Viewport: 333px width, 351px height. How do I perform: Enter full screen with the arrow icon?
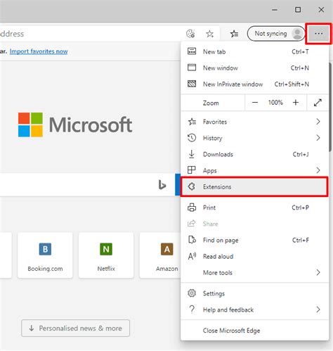tap(318, 103)
